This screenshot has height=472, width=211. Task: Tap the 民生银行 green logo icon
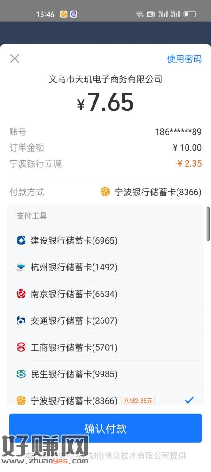coord(21,374)
